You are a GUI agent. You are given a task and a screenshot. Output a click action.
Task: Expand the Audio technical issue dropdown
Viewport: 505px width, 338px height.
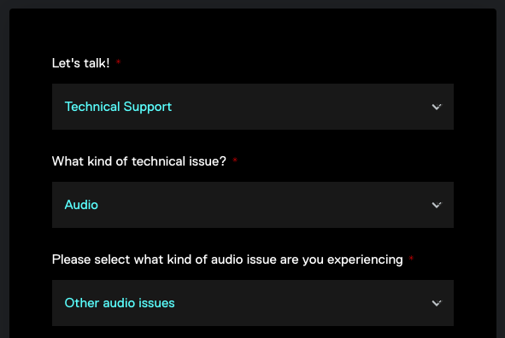click(x=253, y=205)
